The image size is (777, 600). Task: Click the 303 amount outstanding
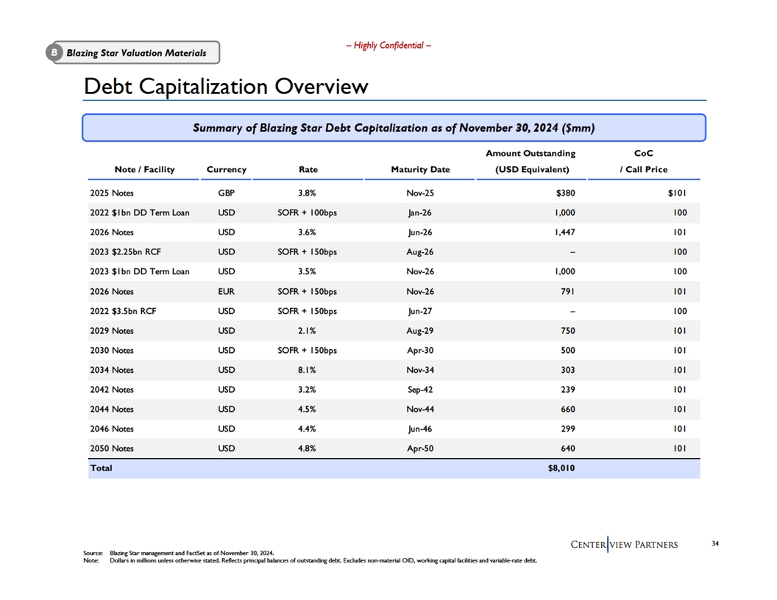coord(568,370)
